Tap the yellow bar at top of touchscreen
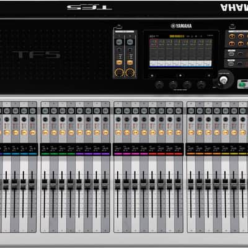248x248 pixels. coord(177,37)
